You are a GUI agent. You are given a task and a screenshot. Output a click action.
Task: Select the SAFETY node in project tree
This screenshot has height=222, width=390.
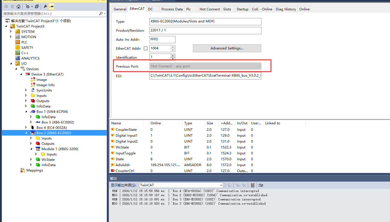[x=27, y=48]
